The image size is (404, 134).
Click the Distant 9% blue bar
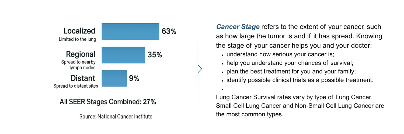coord(114,78)
